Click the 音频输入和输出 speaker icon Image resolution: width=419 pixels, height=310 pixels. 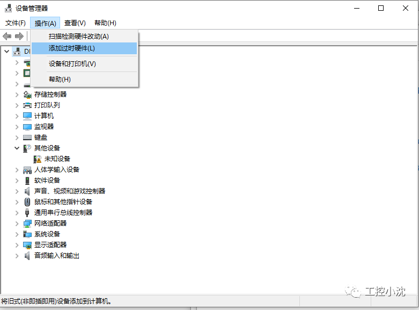(x=27, y=256)
